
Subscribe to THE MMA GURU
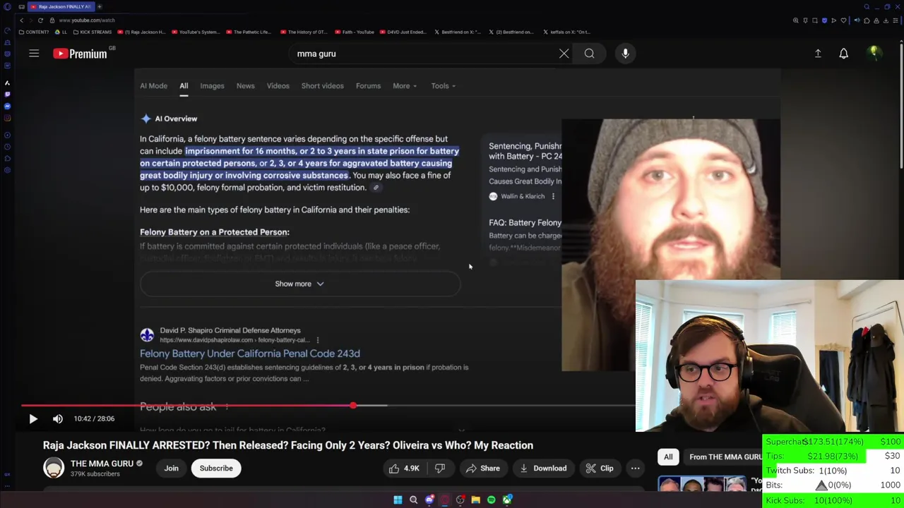216,468
